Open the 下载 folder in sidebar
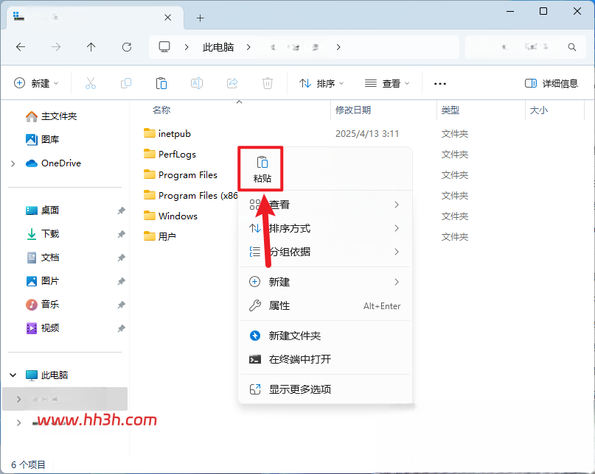This screenshot has width=595, height=474. pos(49,234)
